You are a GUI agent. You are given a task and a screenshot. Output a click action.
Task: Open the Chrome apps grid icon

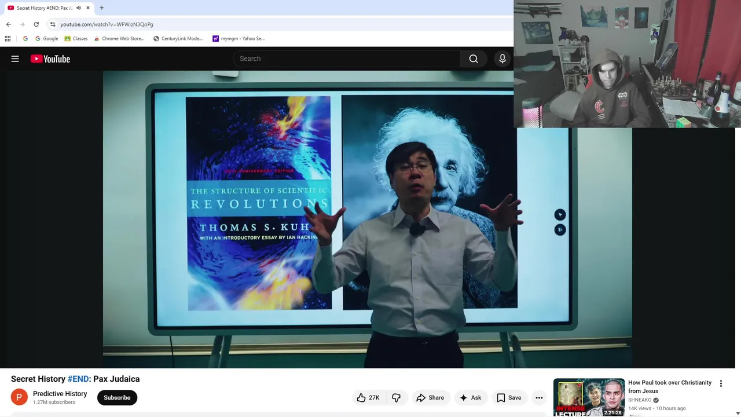(x=8, y=39)
